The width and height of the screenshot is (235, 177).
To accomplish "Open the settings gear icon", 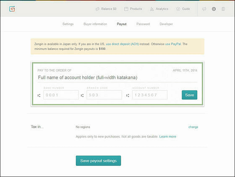I will pos(214,9).
